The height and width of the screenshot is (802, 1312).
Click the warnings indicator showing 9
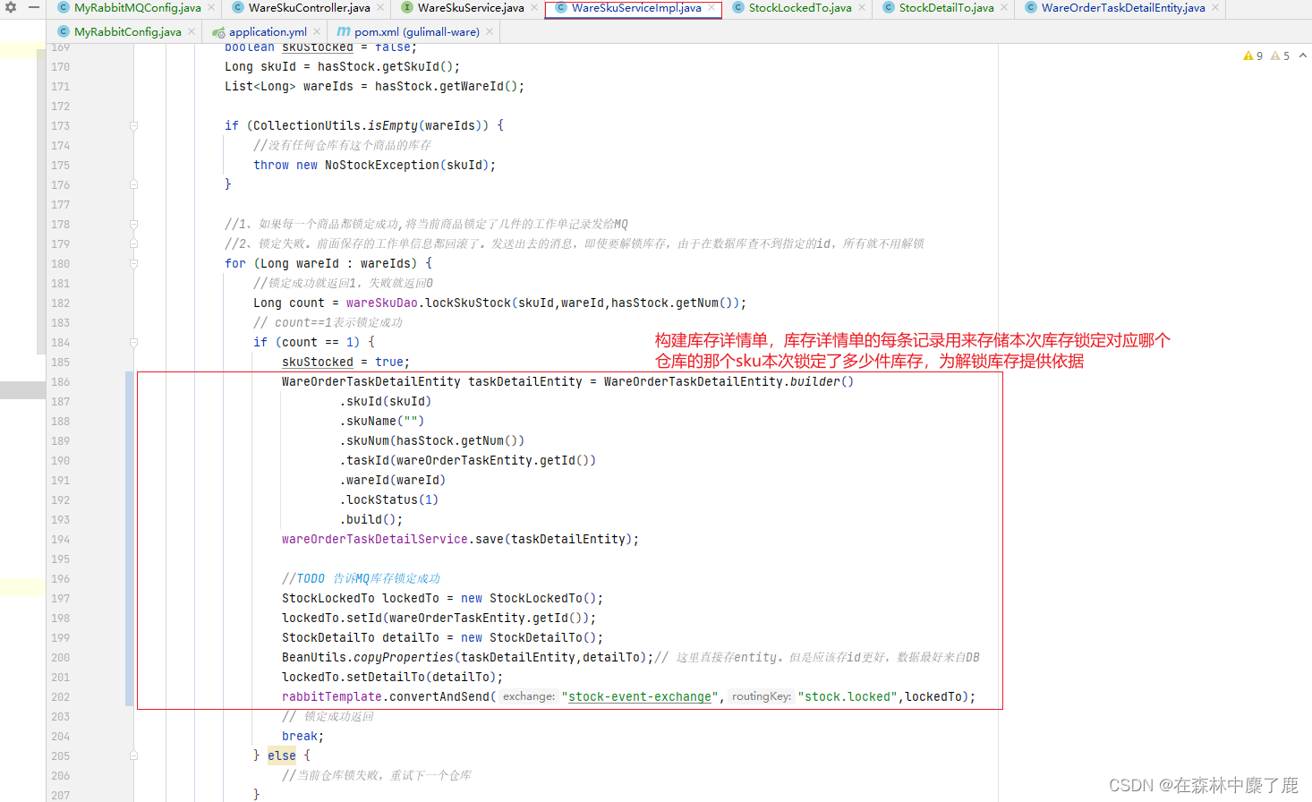1253,55
